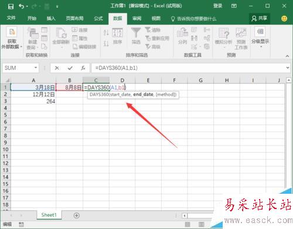Click Sort Z to A icon

(x=106, y=43)
